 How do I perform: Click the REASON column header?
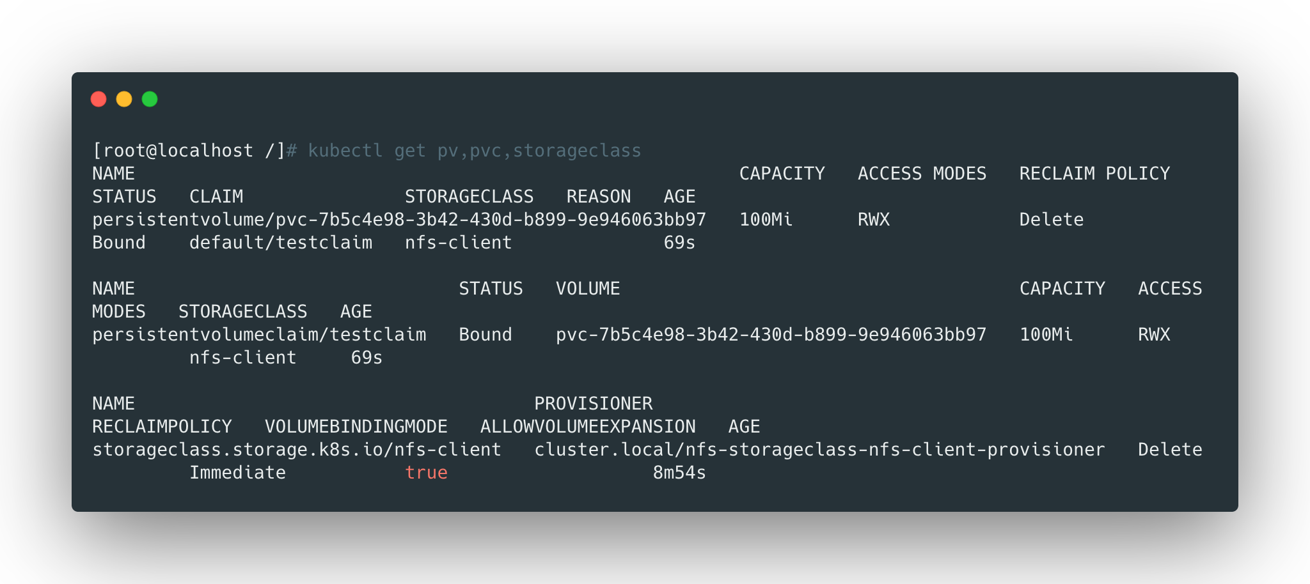pos(598,197)
